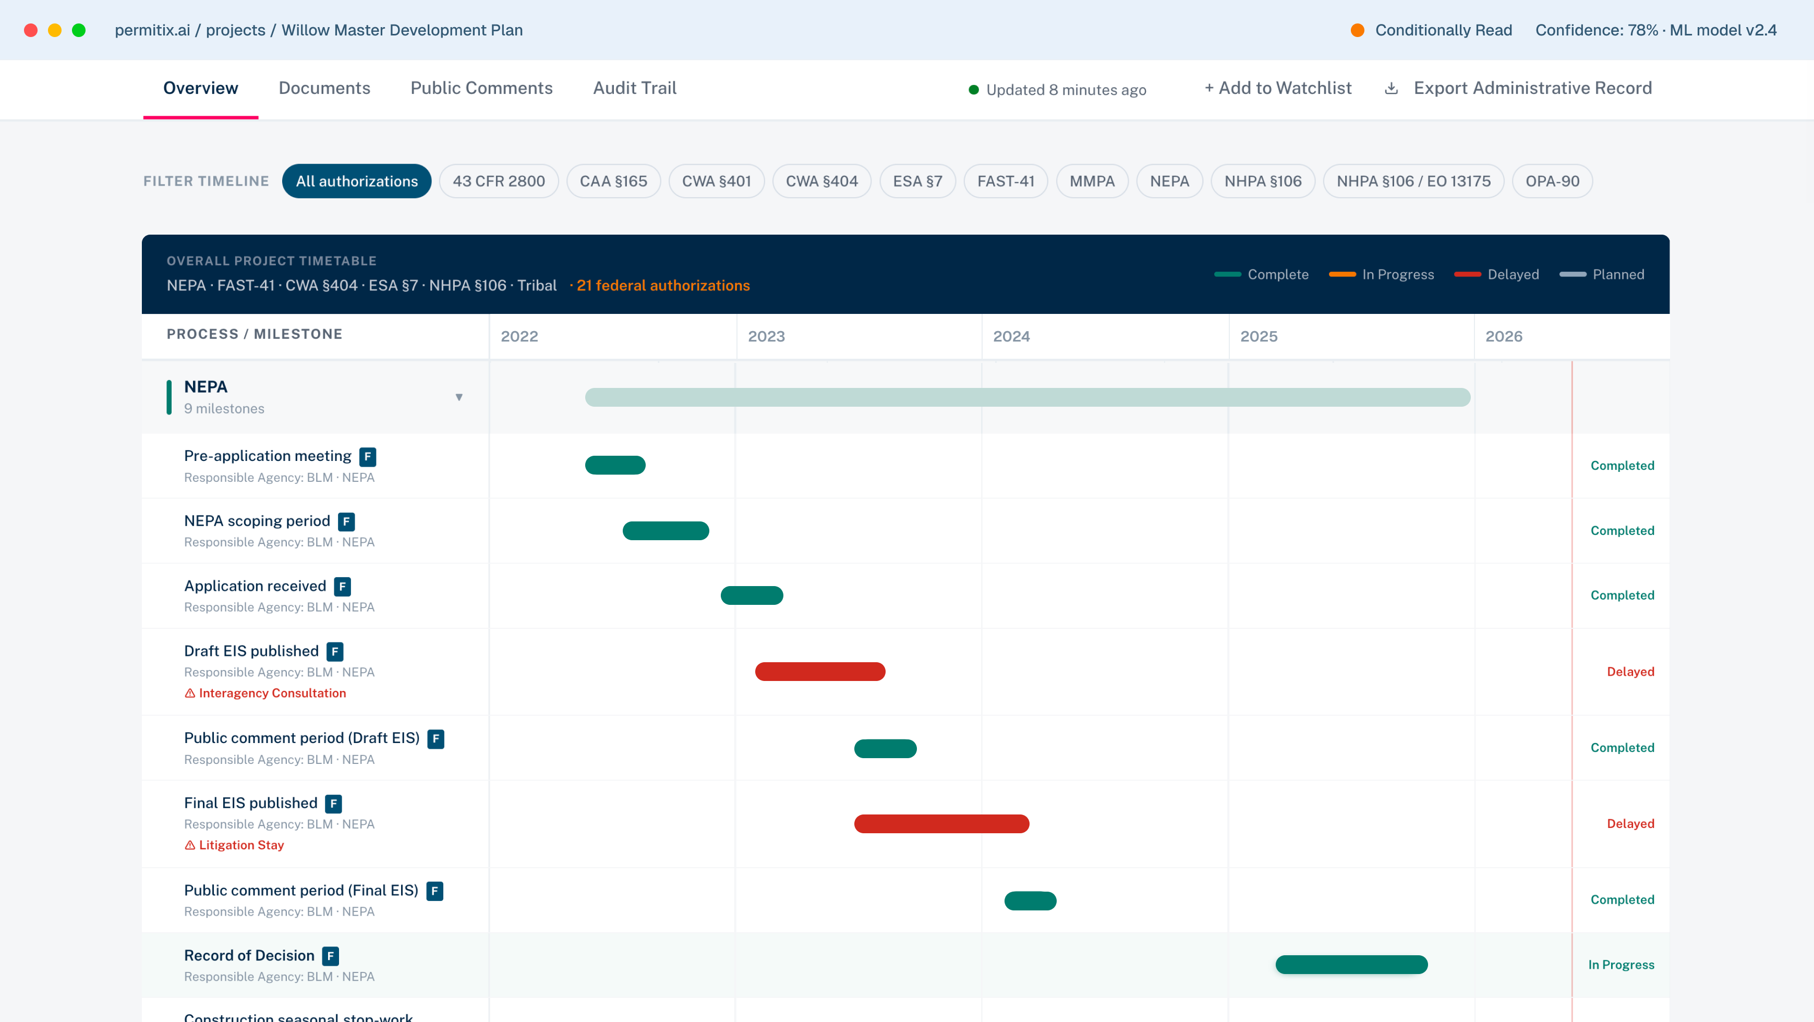Click F badge beside Record of Decision
This screenshot has width=1814, height=1022.
[x=330, y=956]
